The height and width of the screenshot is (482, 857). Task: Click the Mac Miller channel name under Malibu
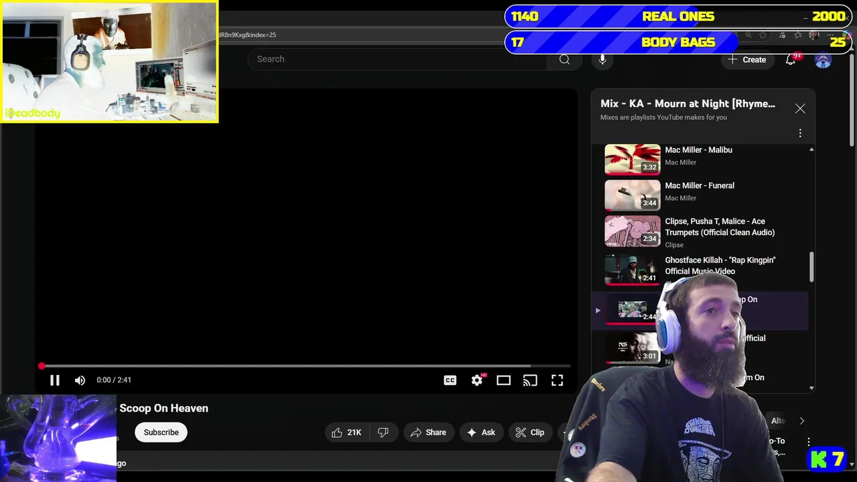pyautogui.click(x=681, y=163)
